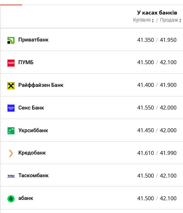Viewport: 183px width, 213px height.
Task: Sort by Купівля using its arrows
Action: 153,21
